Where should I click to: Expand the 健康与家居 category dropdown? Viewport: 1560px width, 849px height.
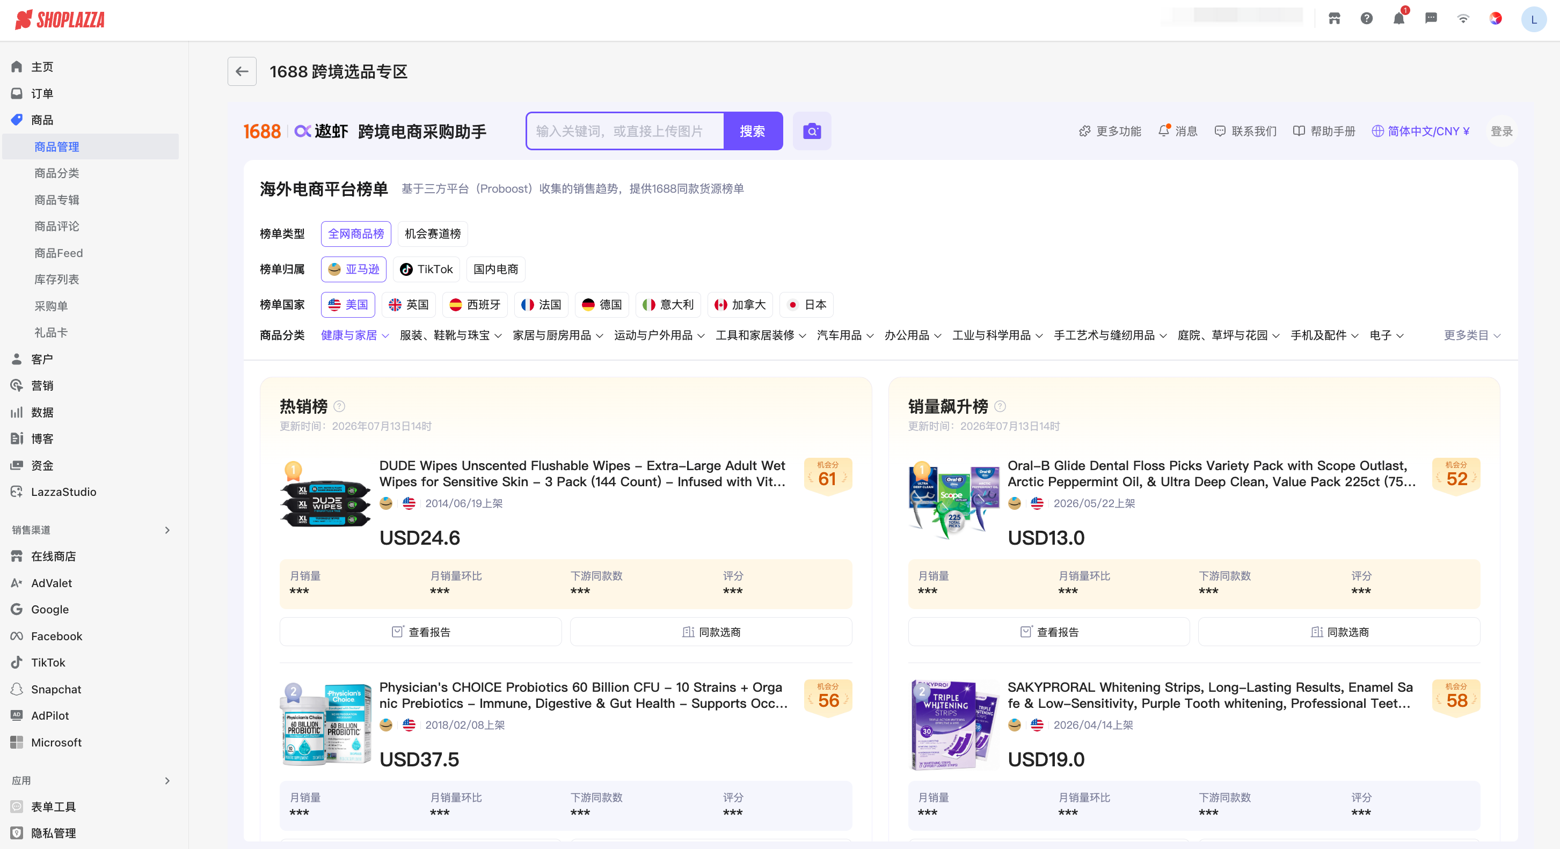pyautogui.click(x=355, y=335)
